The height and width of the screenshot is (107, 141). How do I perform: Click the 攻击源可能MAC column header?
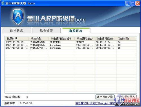(x=105, y=38)
